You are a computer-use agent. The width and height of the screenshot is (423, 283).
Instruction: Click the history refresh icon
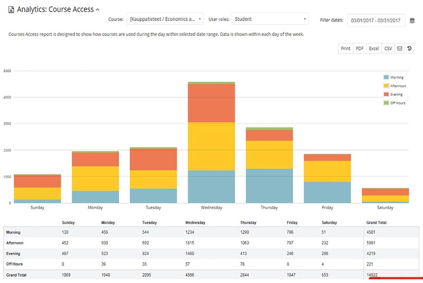coord(409,49)
